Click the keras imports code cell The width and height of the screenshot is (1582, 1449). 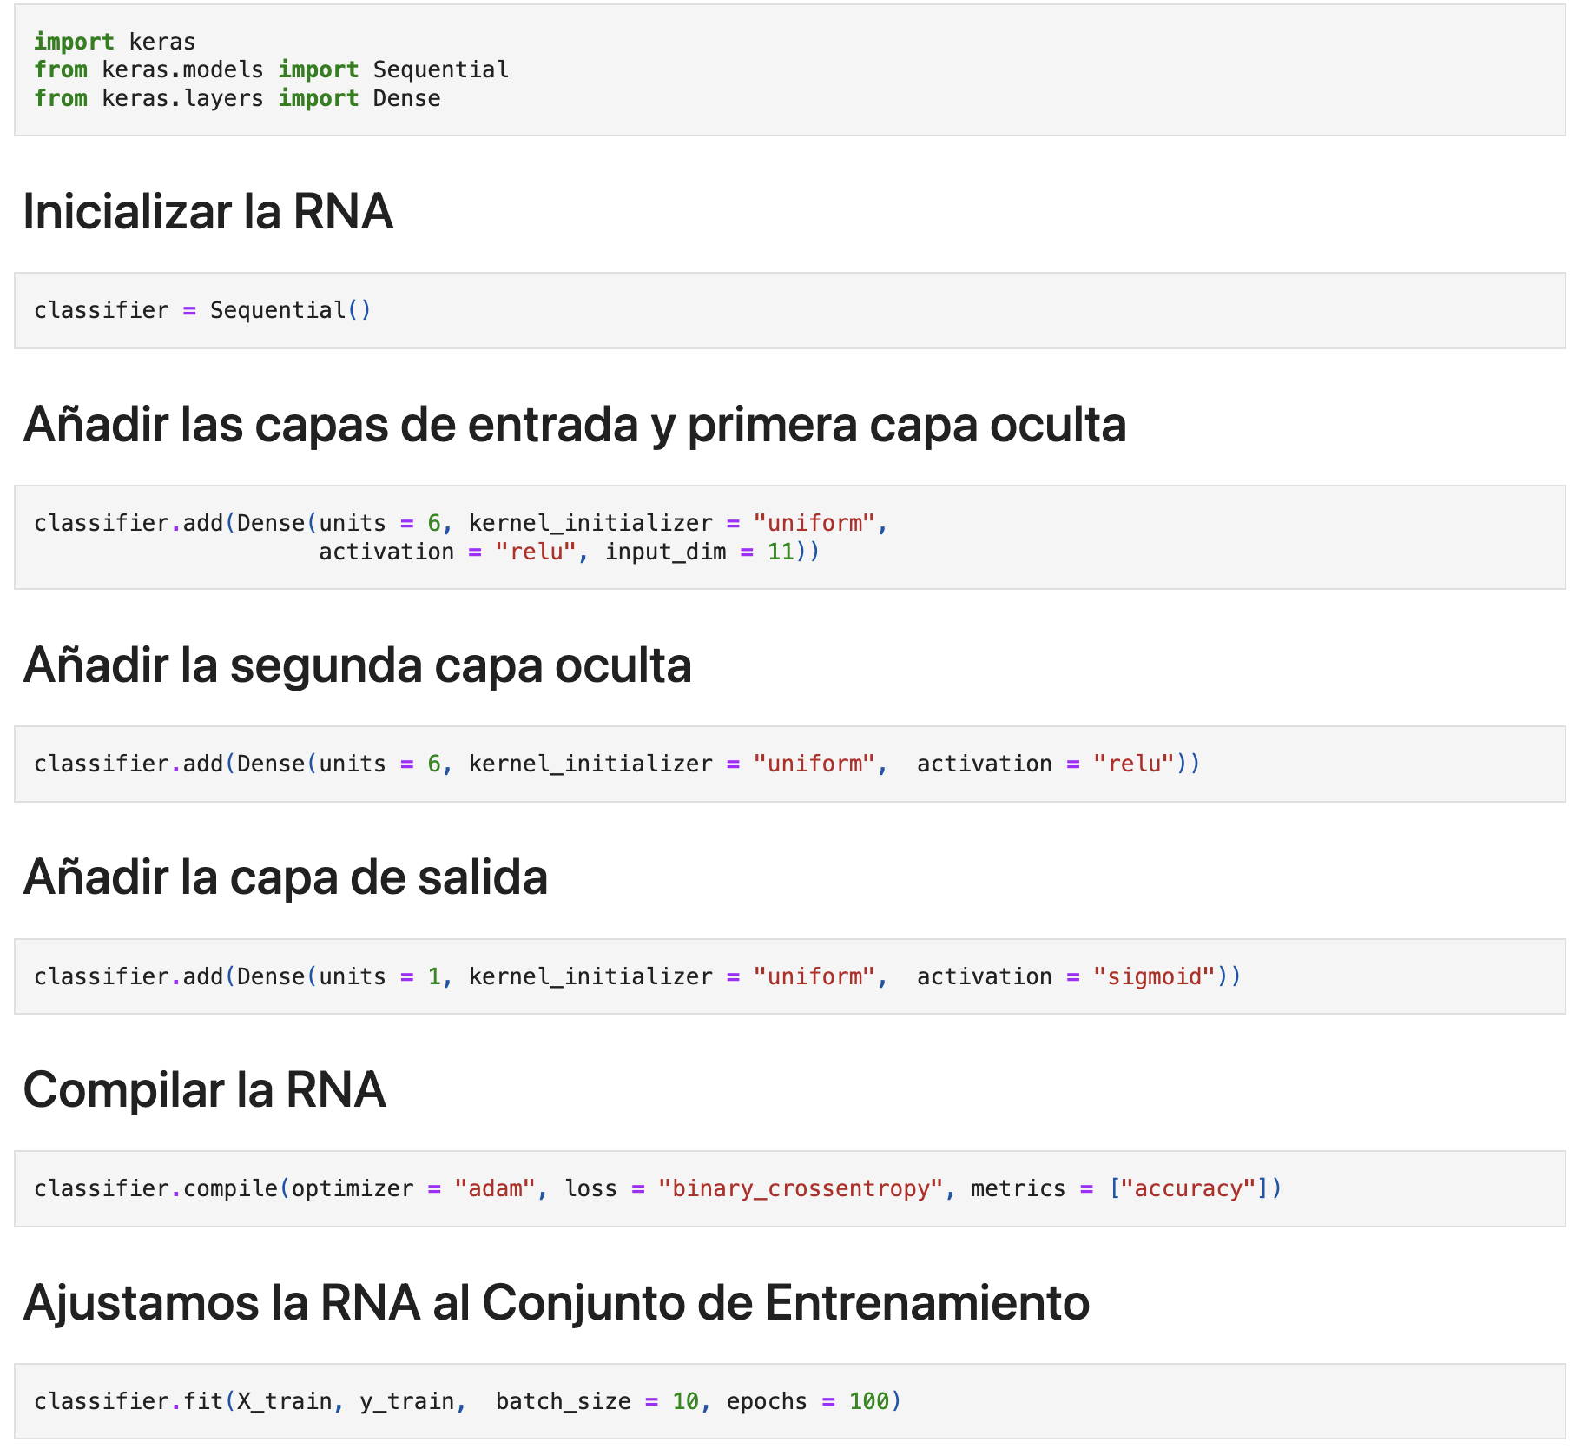pyautogui.click(x=790, y=70)
